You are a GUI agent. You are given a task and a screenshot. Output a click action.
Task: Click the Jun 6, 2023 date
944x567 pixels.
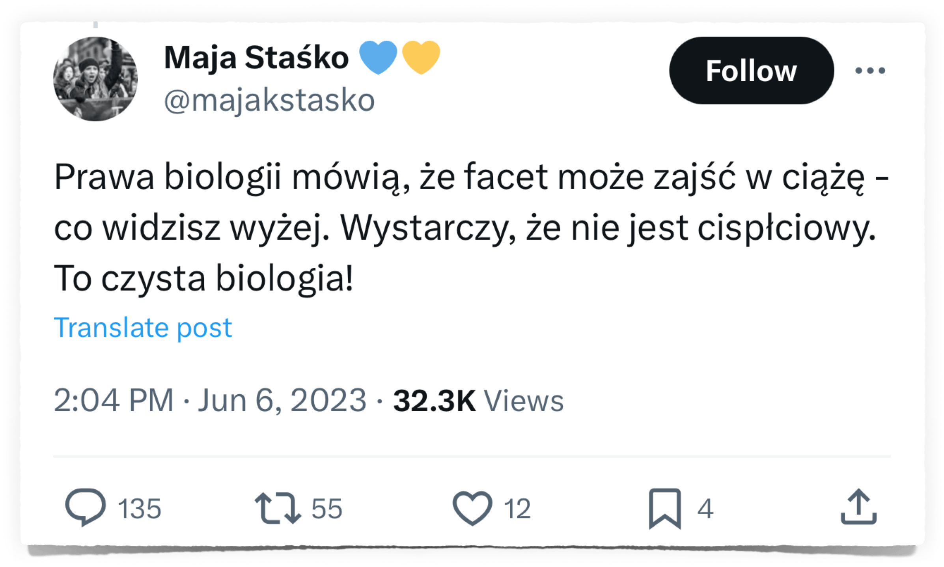click(282, 400)
